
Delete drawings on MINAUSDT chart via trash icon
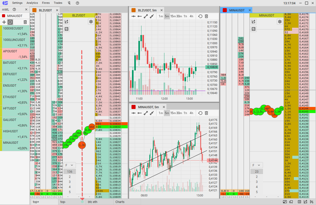[206, 113]
